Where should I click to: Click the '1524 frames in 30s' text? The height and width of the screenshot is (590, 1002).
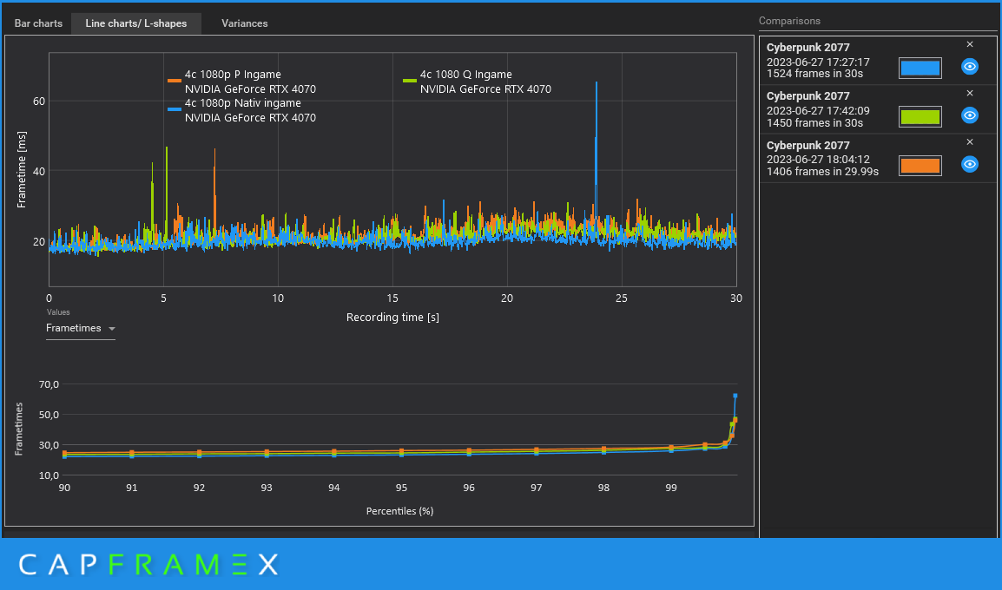[814, 74]
